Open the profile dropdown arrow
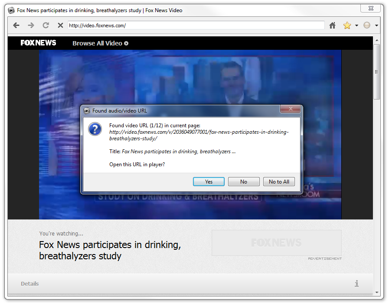 [376, 25]
